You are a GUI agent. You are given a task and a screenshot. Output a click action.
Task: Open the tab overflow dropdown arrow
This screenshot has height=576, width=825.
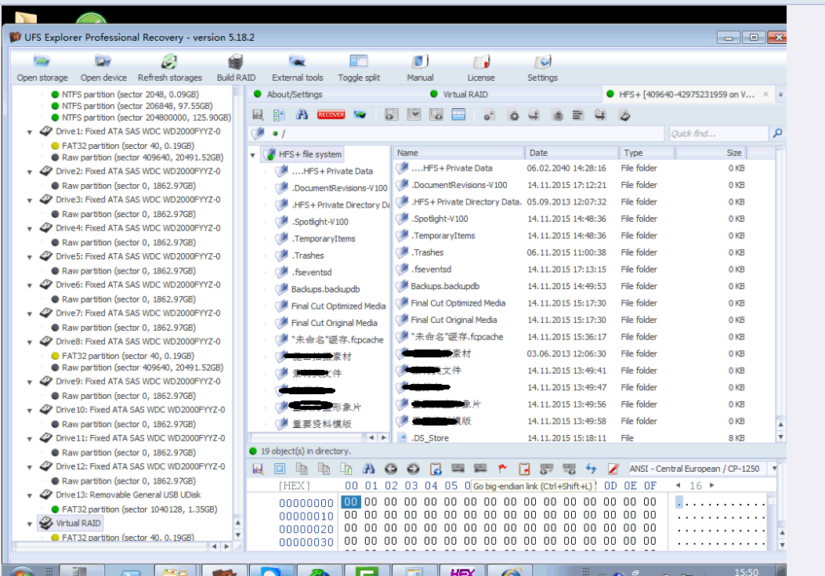(x=781, y=95)
